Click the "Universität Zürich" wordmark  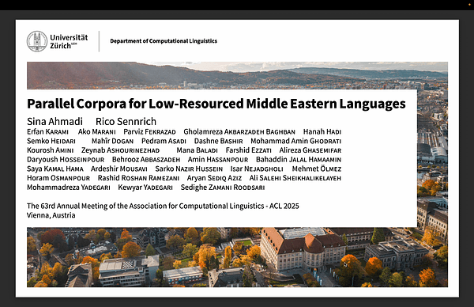click(x=69, y=41)
